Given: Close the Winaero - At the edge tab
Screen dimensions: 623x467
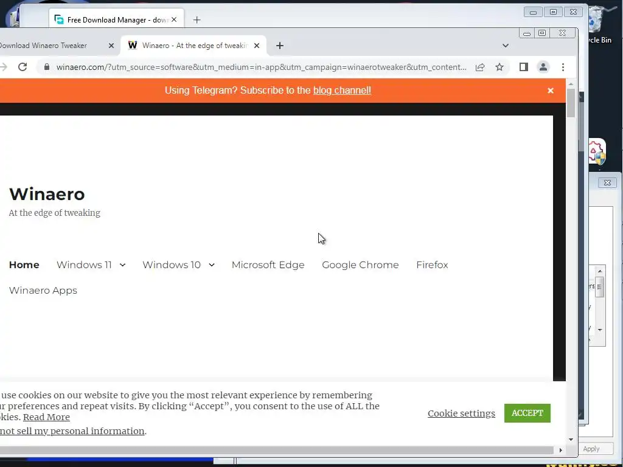Looking at the screenshot, I should point(257,46).
